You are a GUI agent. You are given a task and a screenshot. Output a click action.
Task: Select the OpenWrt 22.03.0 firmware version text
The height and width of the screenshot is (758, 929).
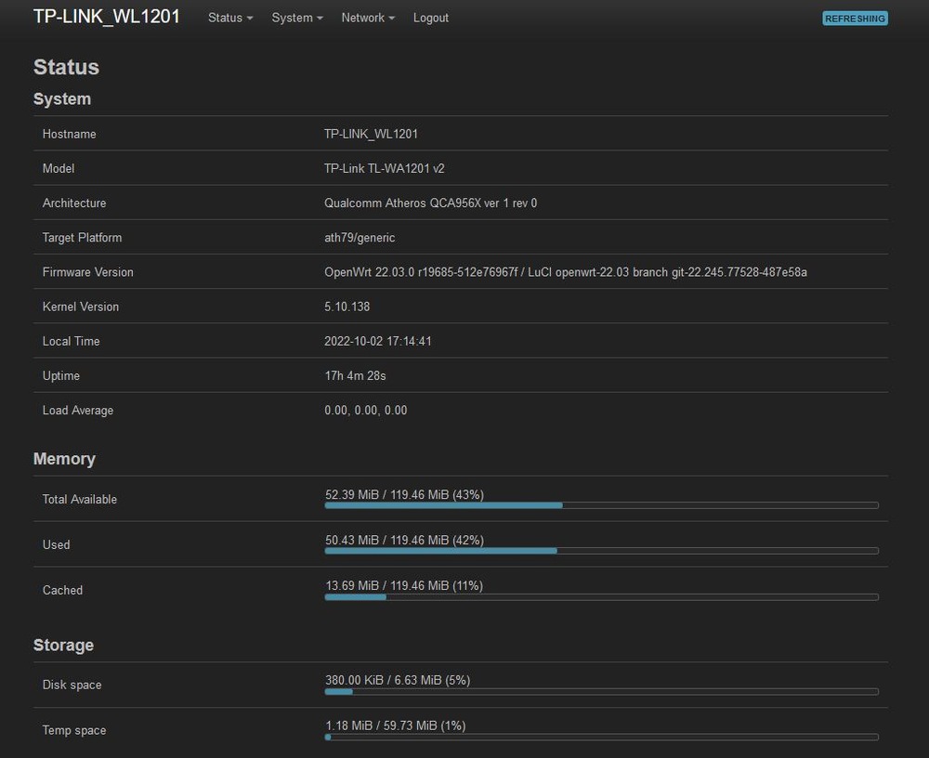point(565,272)
